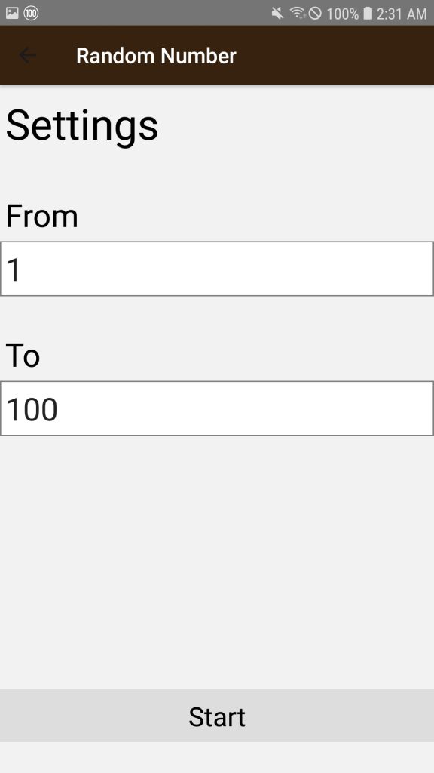Tap the Settings heading
Viewport: 434px width, 773px height.
[81, 125]
